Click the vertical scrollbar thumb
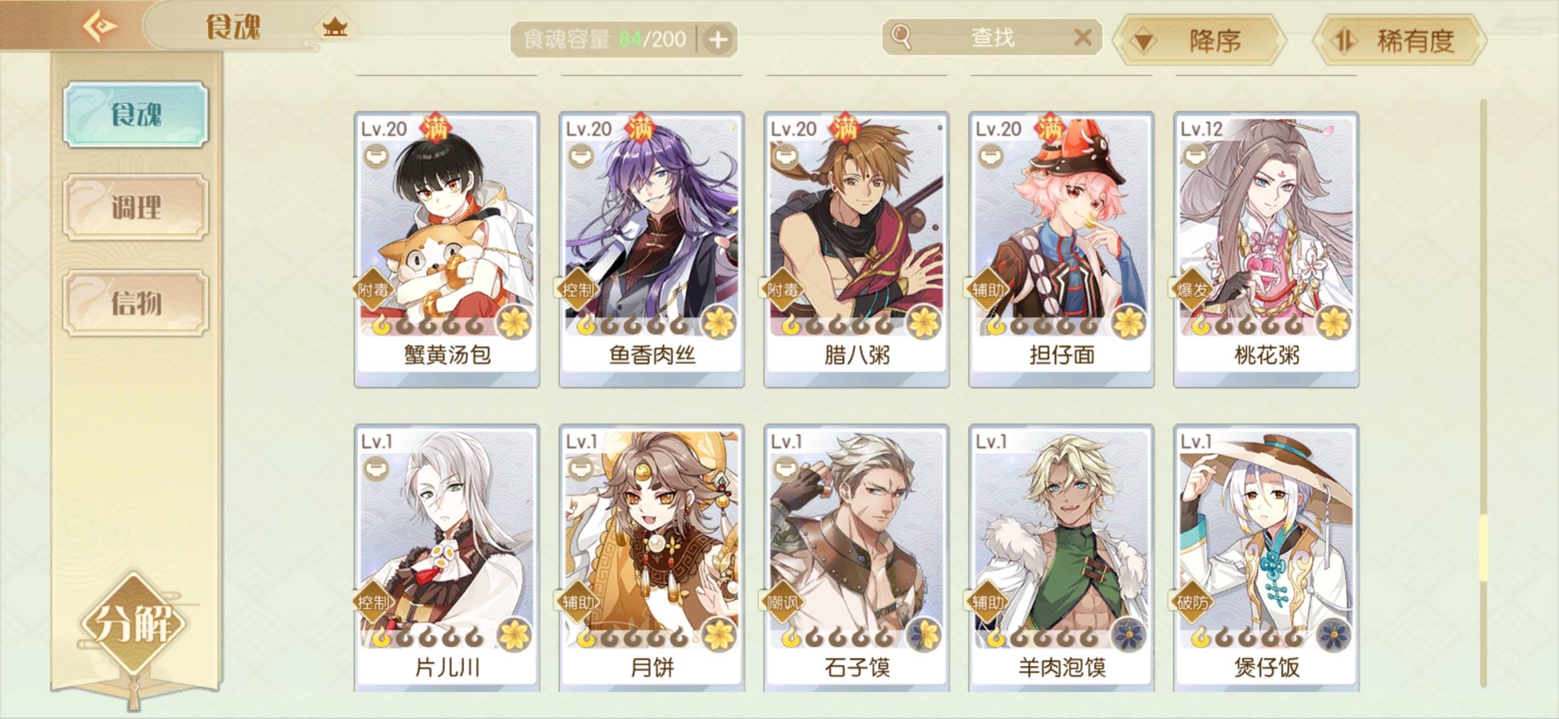The height and width of the screenshot is (719, 1559). [1483, 546]
